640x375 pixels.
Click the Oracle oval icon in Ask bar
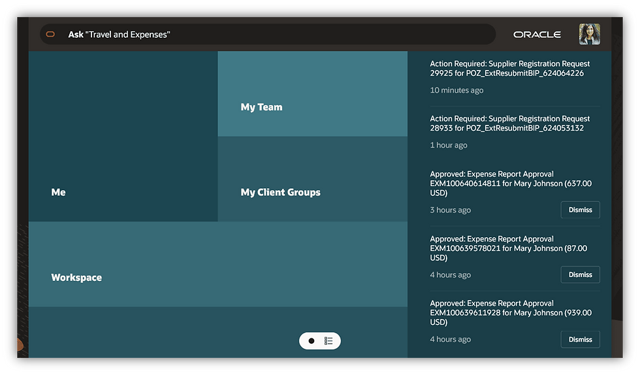pos(50,35)
